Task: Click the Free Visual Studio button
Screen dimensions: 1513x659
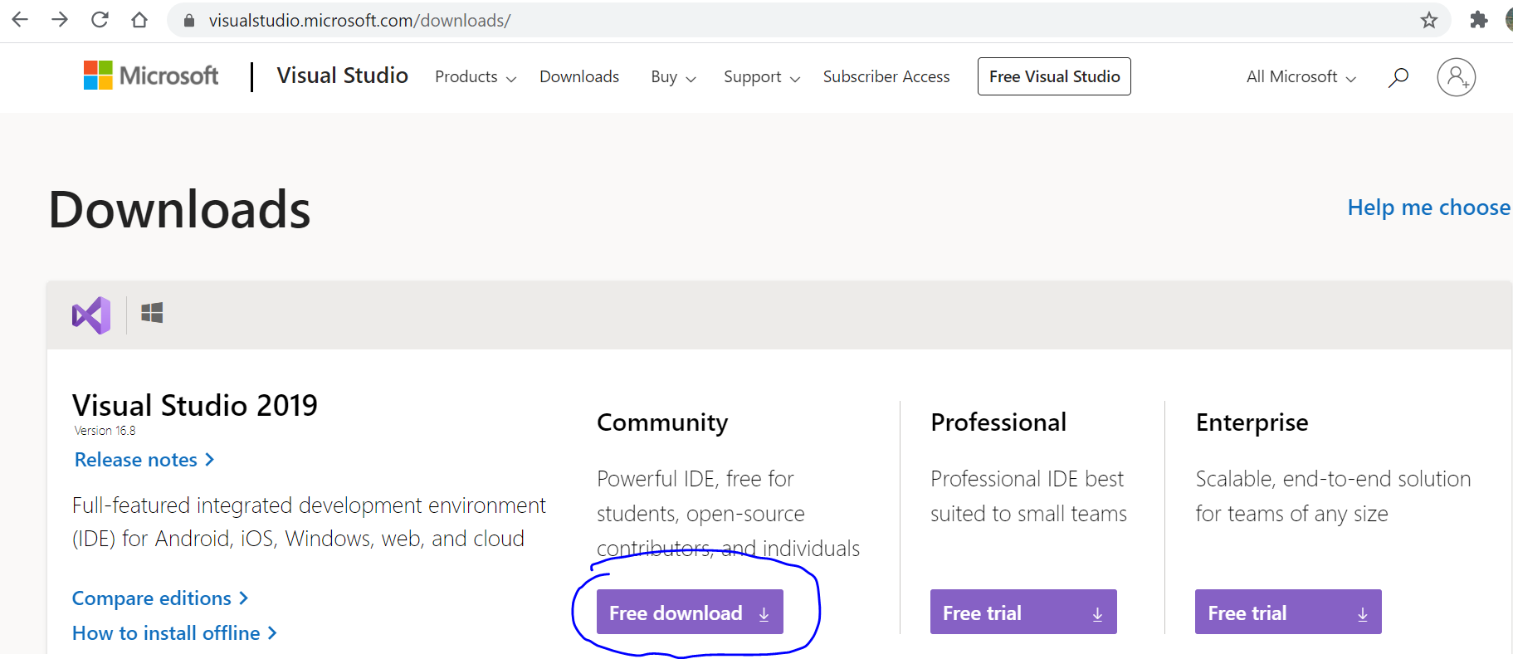Action: click(x=1054, y=76)
